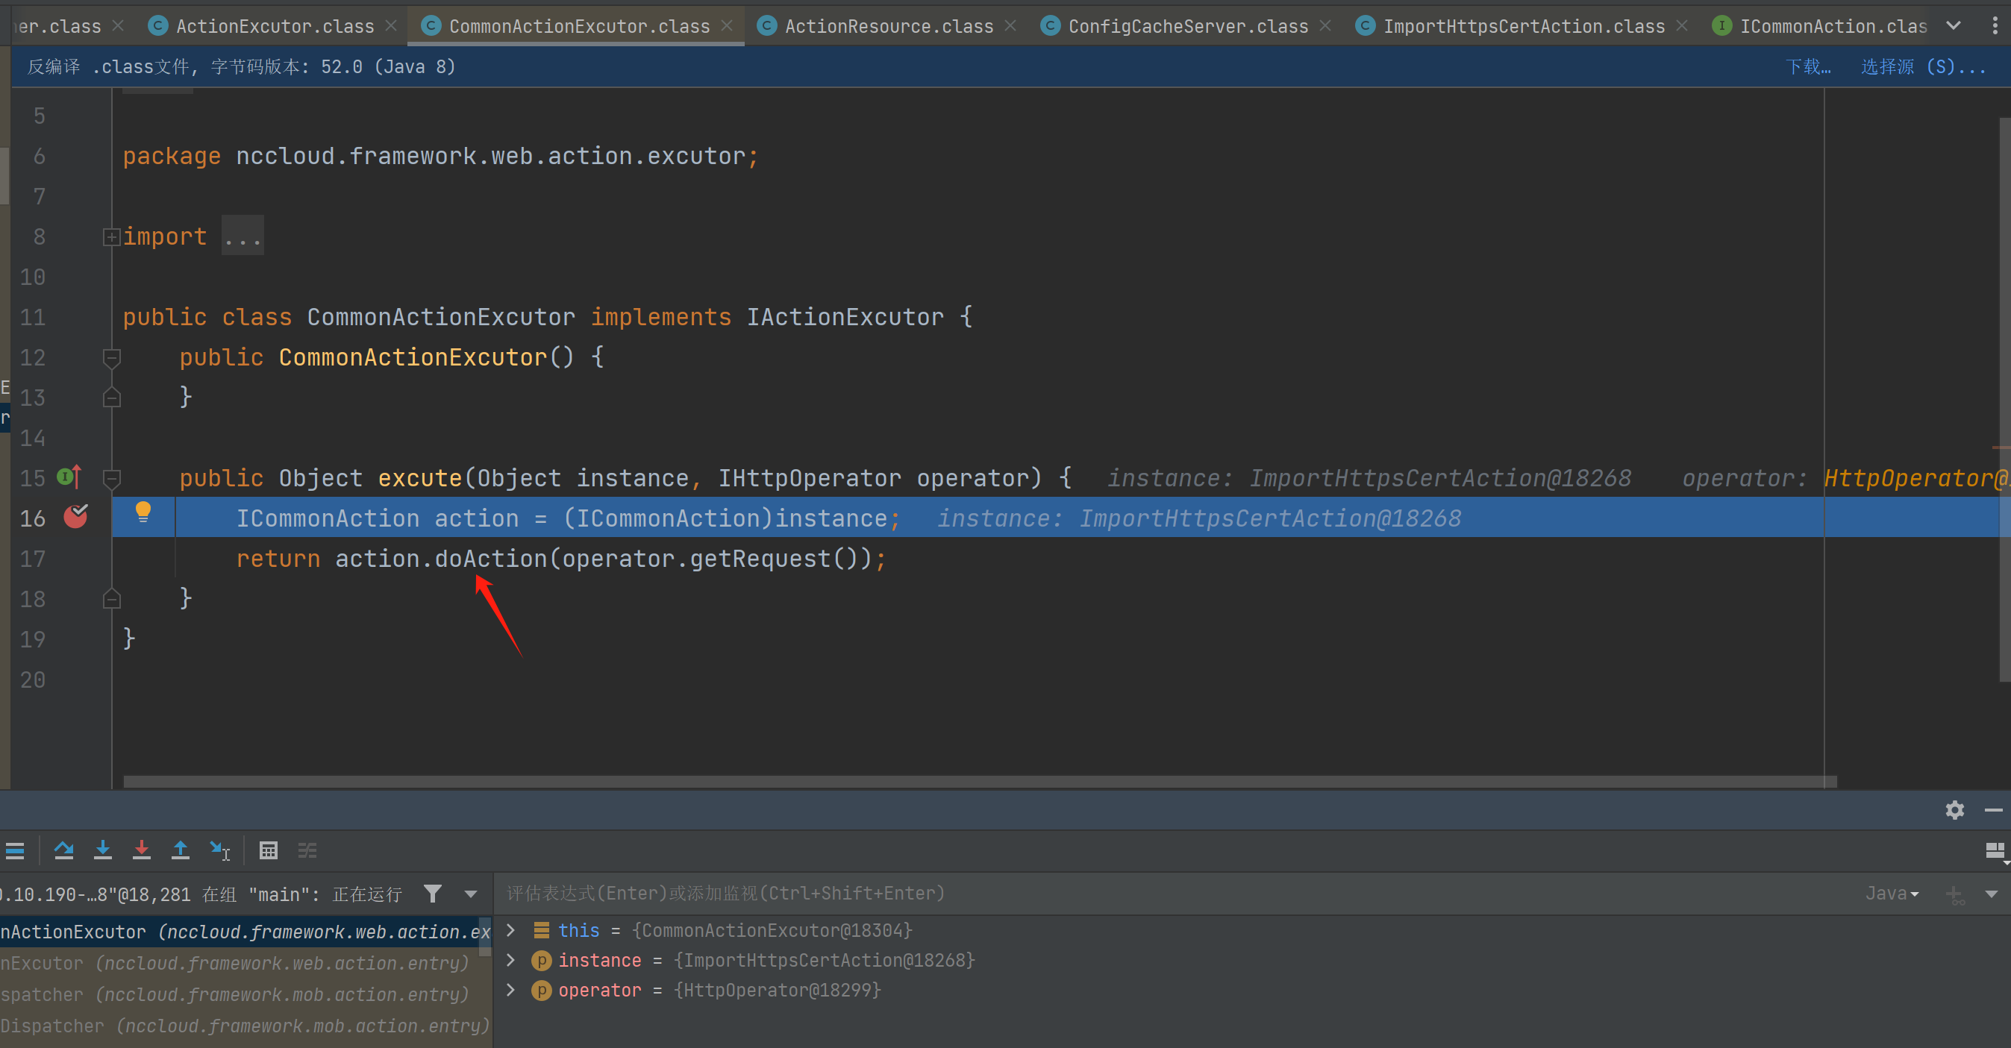Click the 选择源 (S)... link

click(x=1921, y=66)
